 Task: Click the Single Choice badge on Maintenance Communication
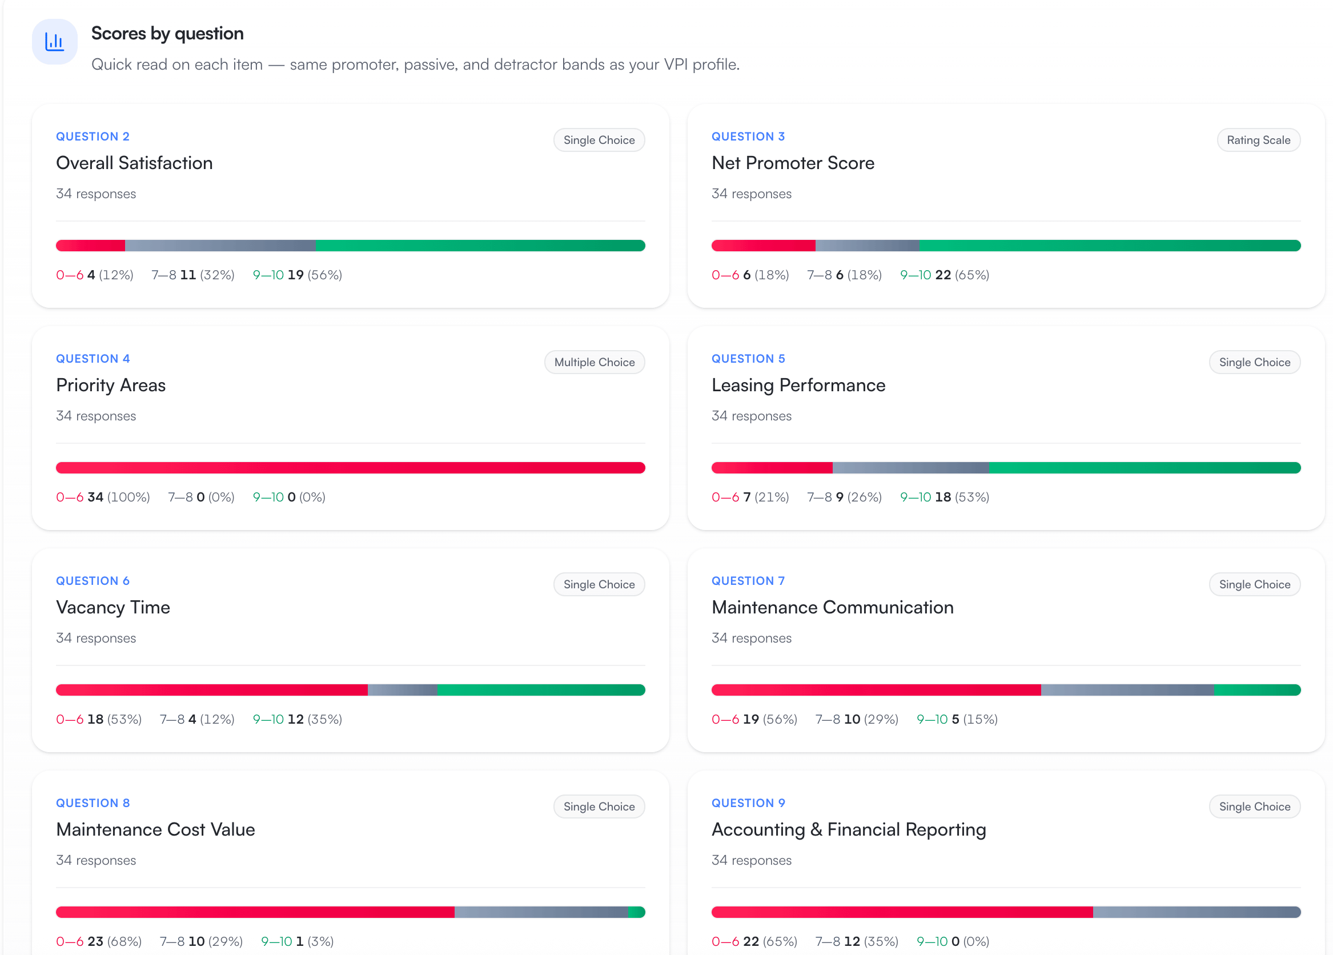[x=1255, y=584]
